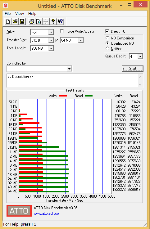
Task: Open the www.attotech.com link
Action: pos(48,213)
